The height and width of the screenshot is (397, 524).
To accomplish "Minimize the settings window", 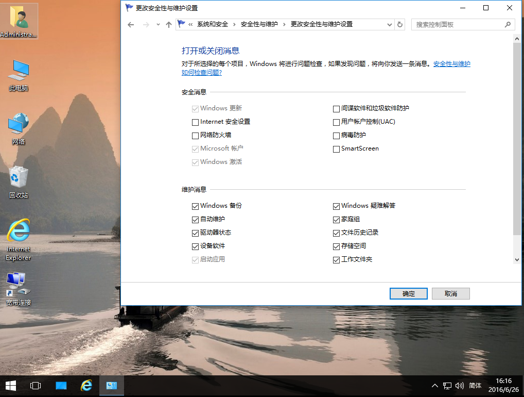I will point(463,8).
